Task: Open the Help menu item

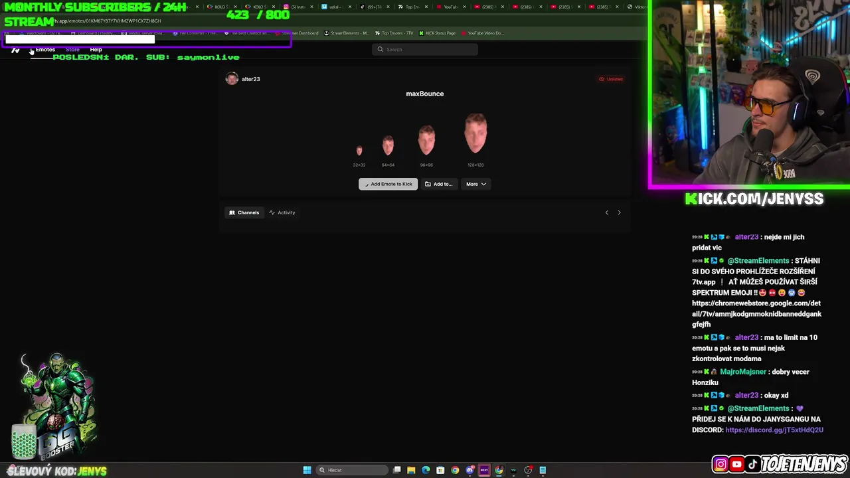Action: (96, 50)
